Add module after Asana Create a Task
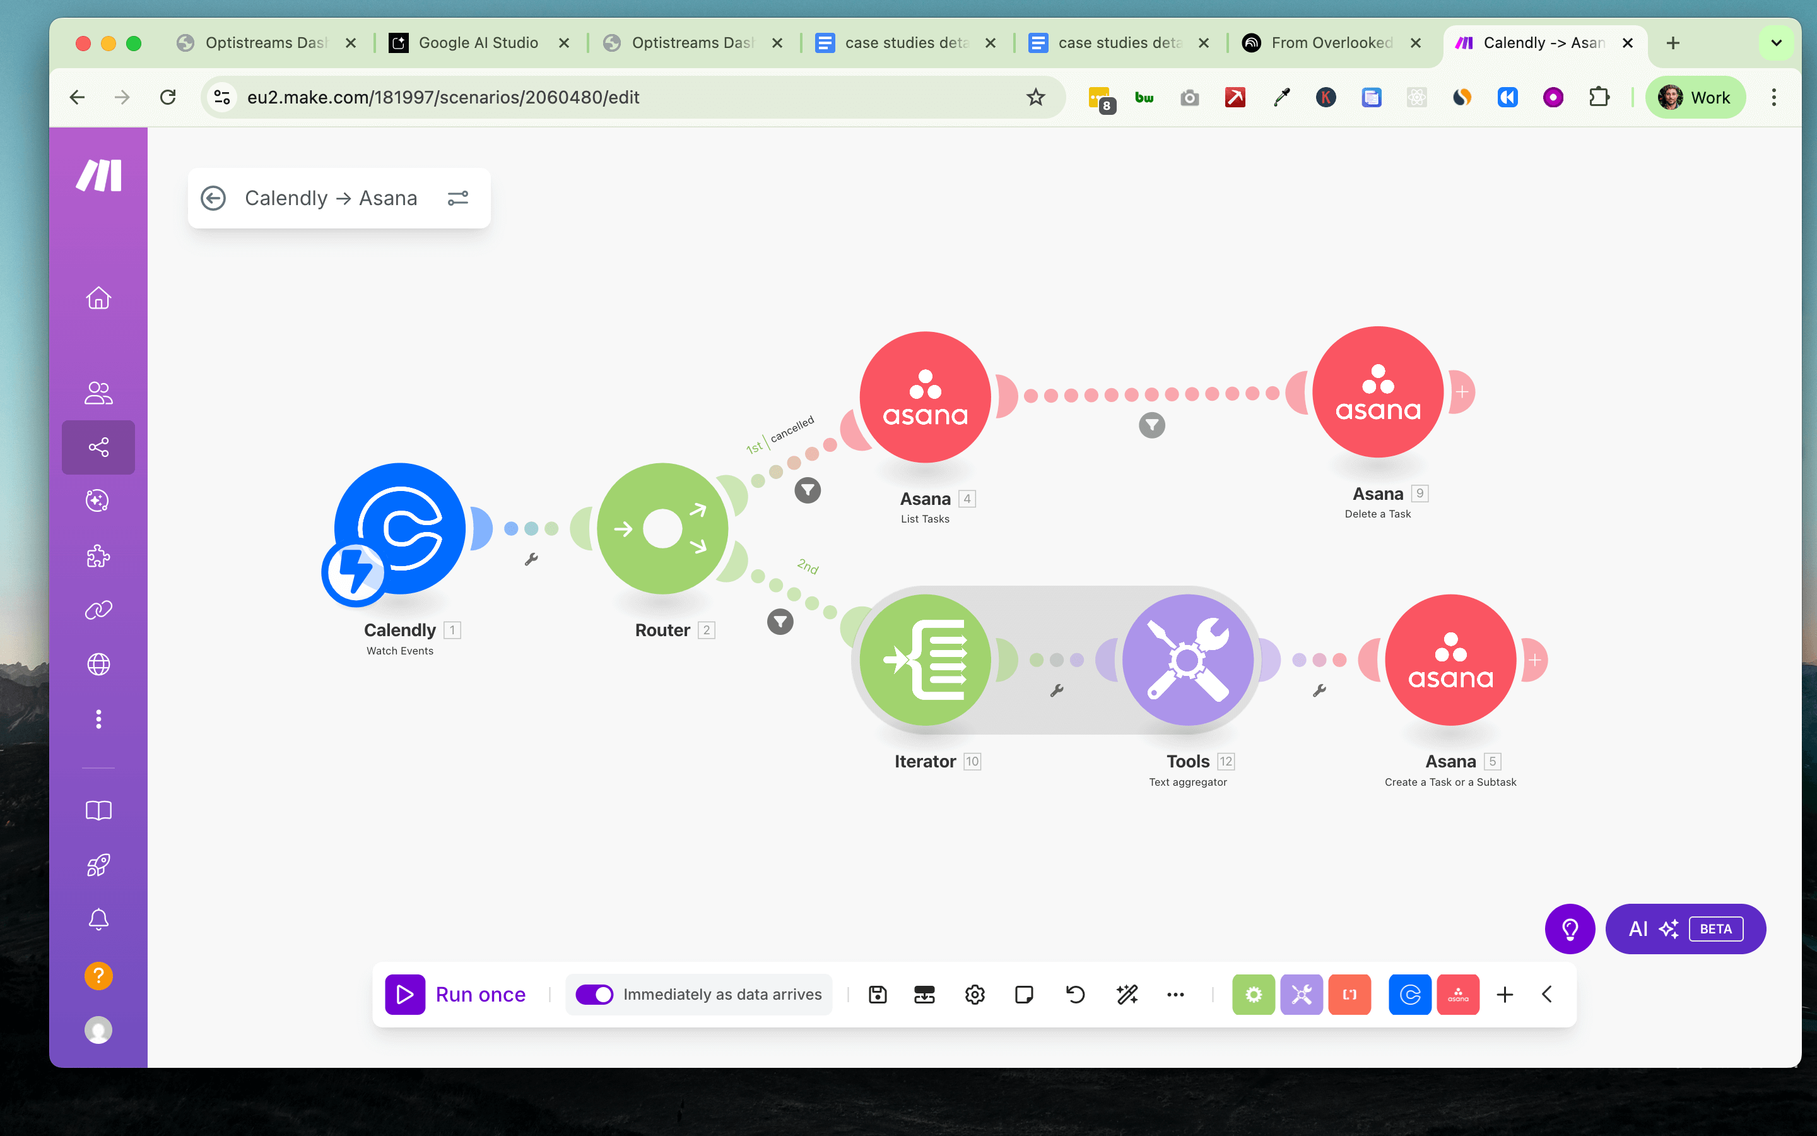The width and height of the screenshot is (1817, 1136). coord(1535,660)
